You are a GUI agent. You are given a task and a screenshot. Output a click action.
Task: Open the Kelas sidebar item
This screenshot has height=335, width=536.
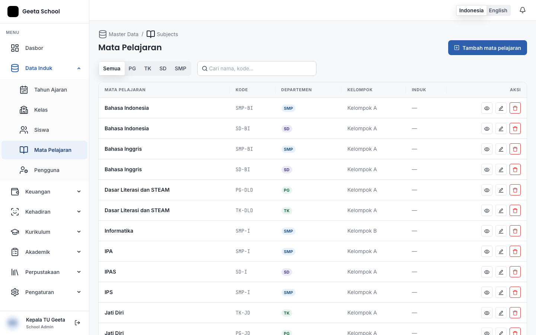pos(45,110)
